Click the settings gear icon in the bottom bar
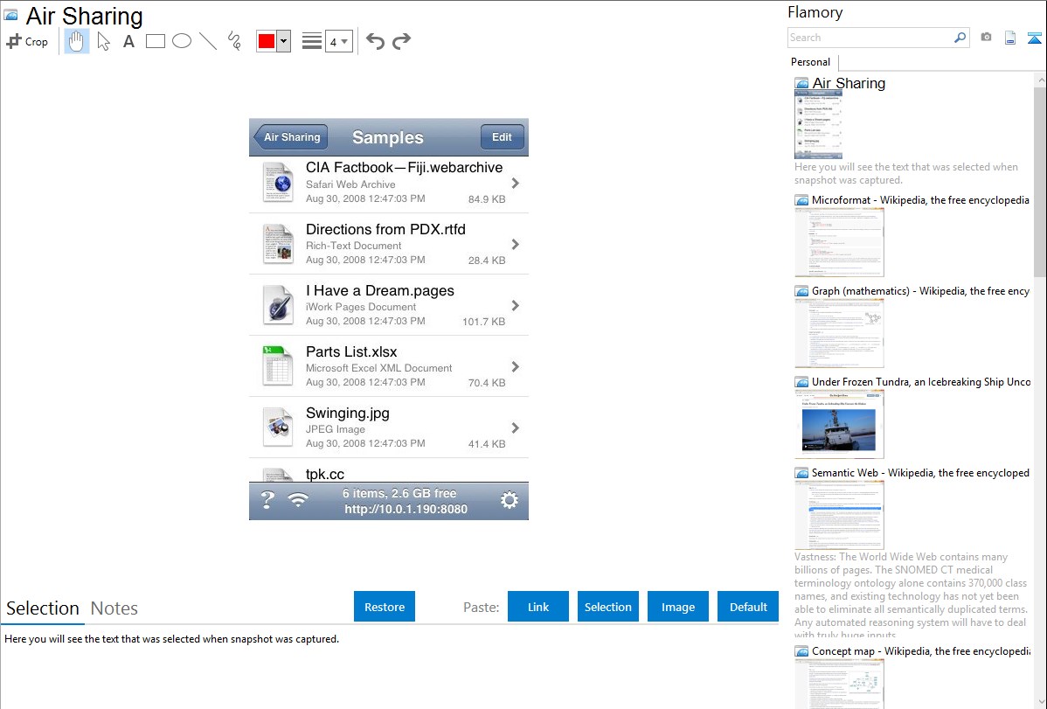The height and width of the screenshot is (709, 1047). click(510, 500)
